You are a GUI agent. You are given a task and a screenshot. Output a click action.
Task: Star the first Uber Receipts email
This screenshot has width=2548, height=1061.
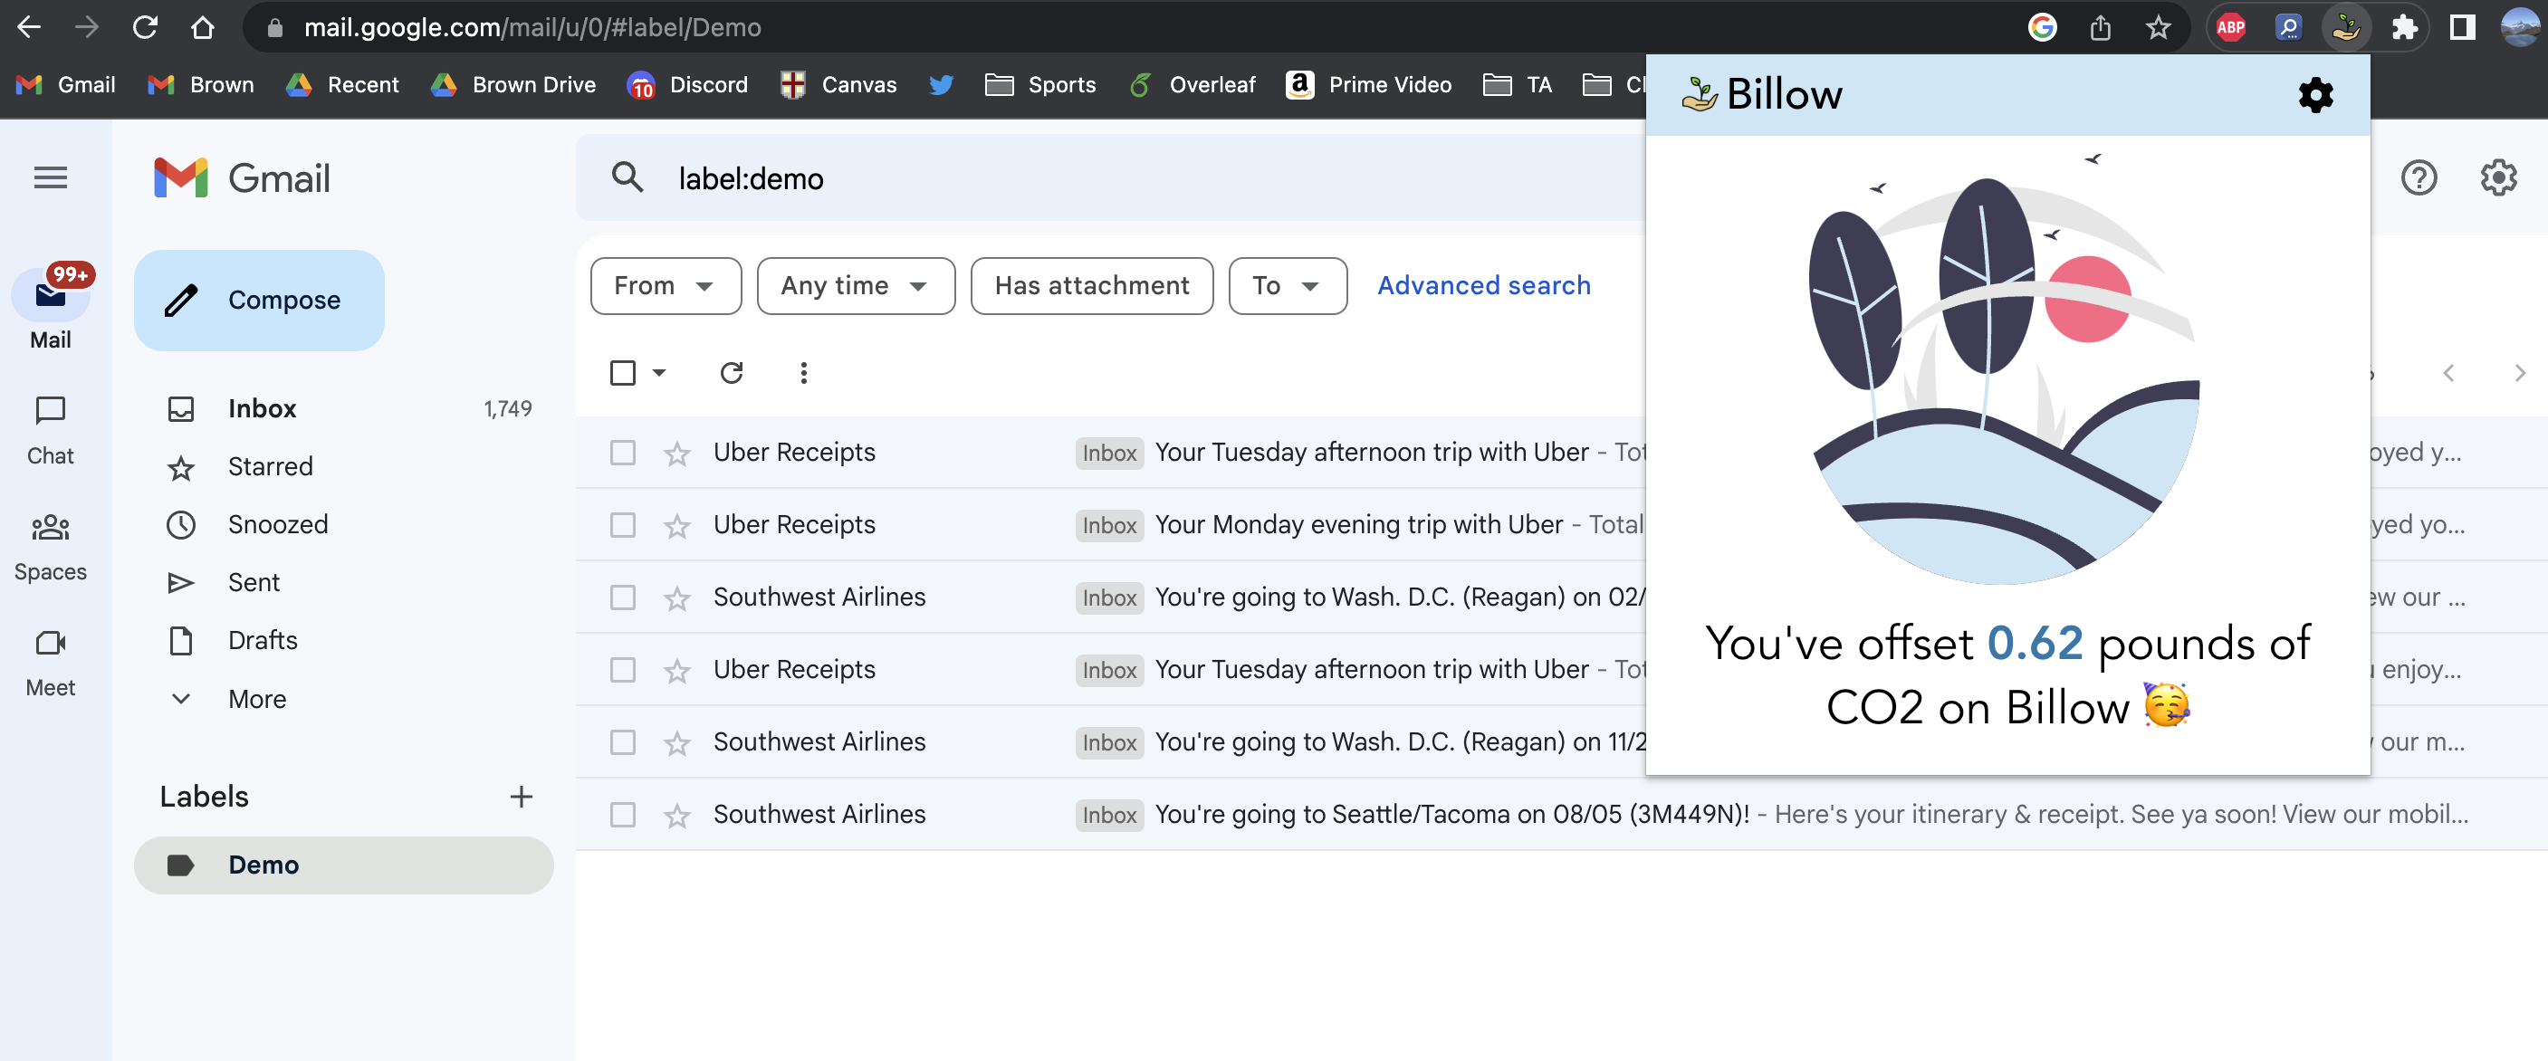(x=676, y=453)
